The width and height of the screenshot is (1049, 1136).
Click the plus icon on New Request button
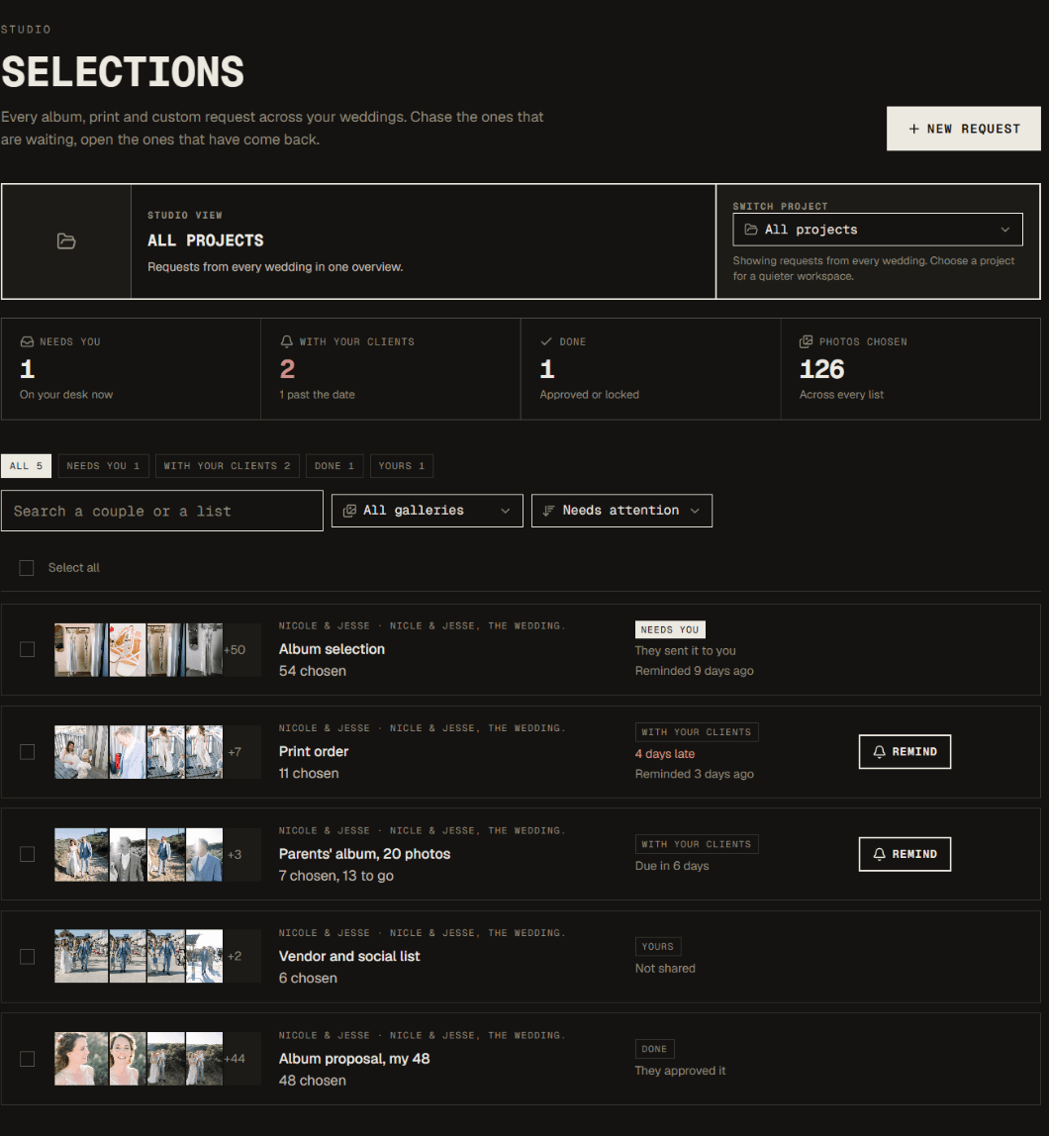tap(913, 129)
